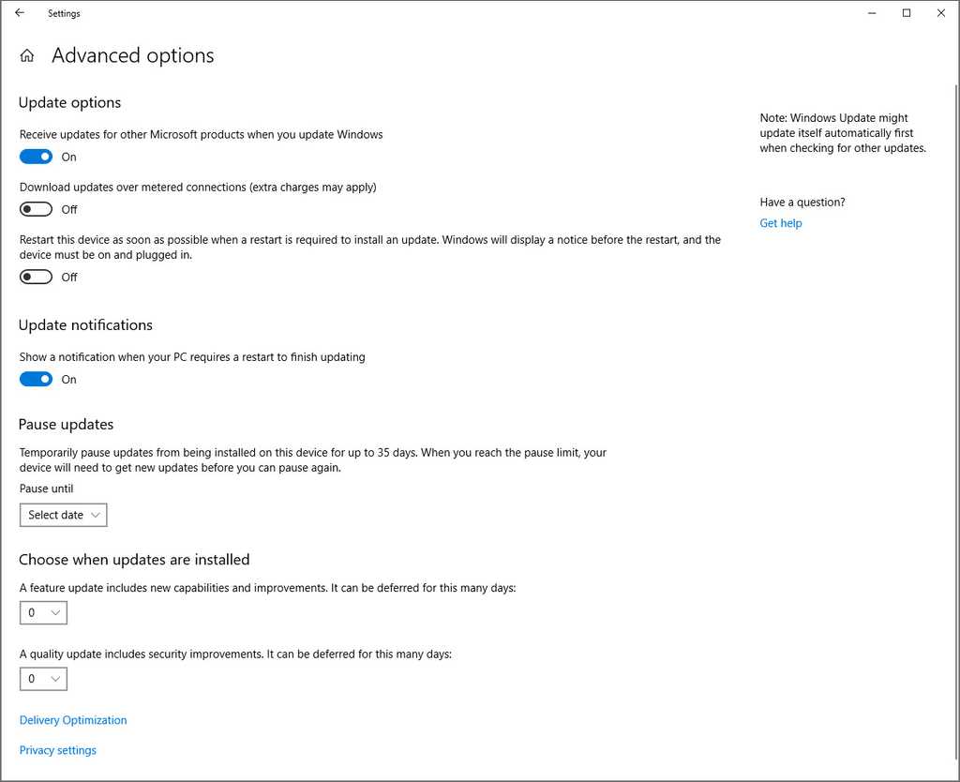Viewport: 960px width, 782px height.
Task: Click the chevron on the feature update dropdown
Action: 57,612
